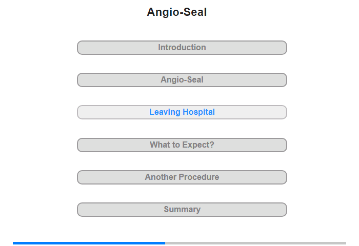359x246 pixels.
Task: Go to the Another Procedure section
Action: click(182, 177)
